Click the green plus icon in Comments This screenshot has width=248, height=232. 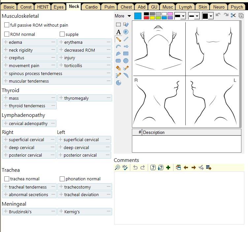(x=168, y=168)
